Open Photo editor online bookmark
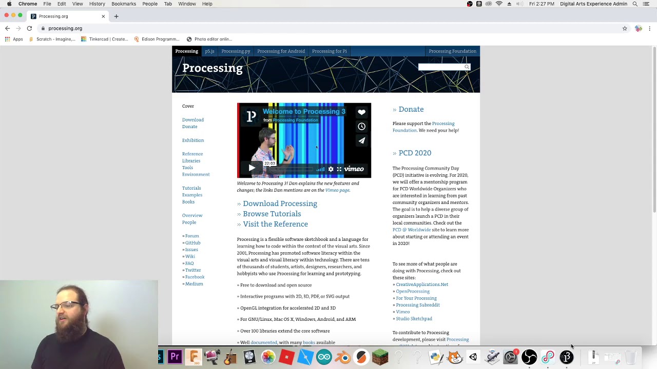657x369 pixels. click(209, 39)
